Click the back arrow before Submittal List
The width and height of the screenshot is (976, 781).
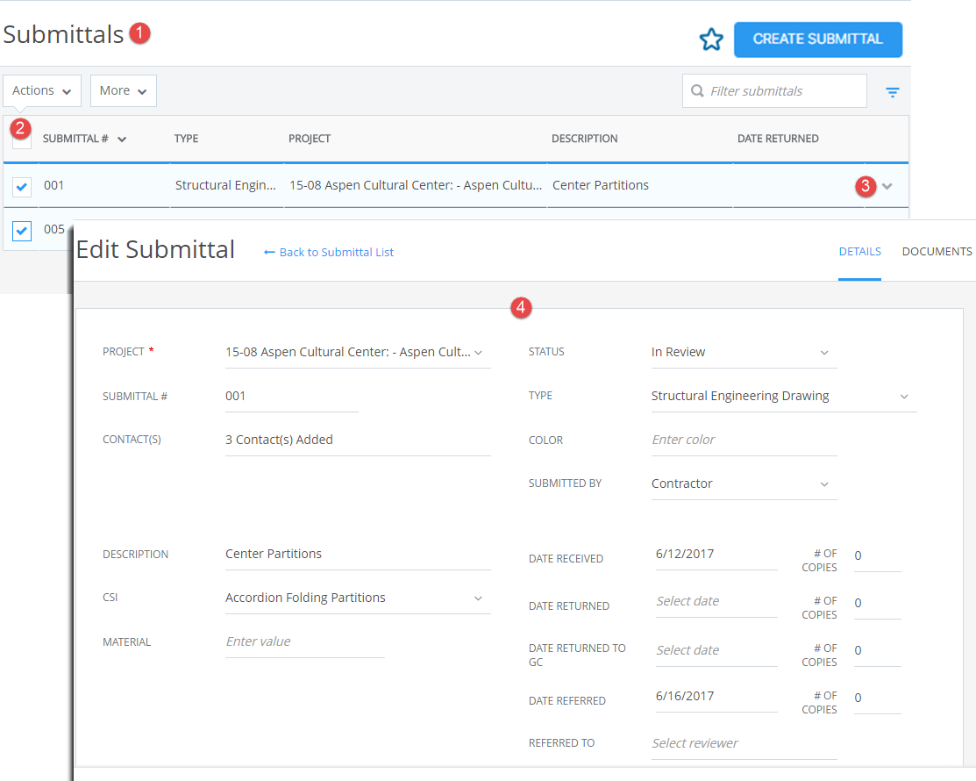click(269, 252)
